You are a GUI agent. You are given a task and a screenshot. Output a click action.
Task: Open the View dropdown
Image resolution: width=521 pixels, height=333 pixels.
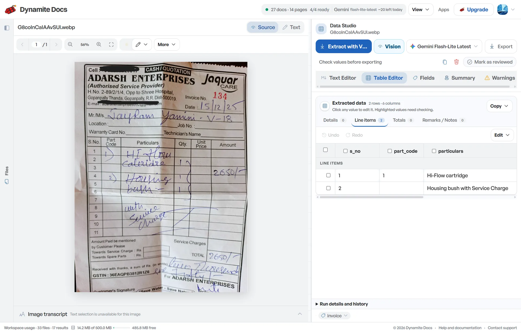tap(420, 9)
